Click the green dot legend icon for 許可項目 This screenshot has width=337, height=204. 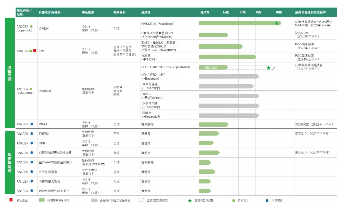[234, 201]
